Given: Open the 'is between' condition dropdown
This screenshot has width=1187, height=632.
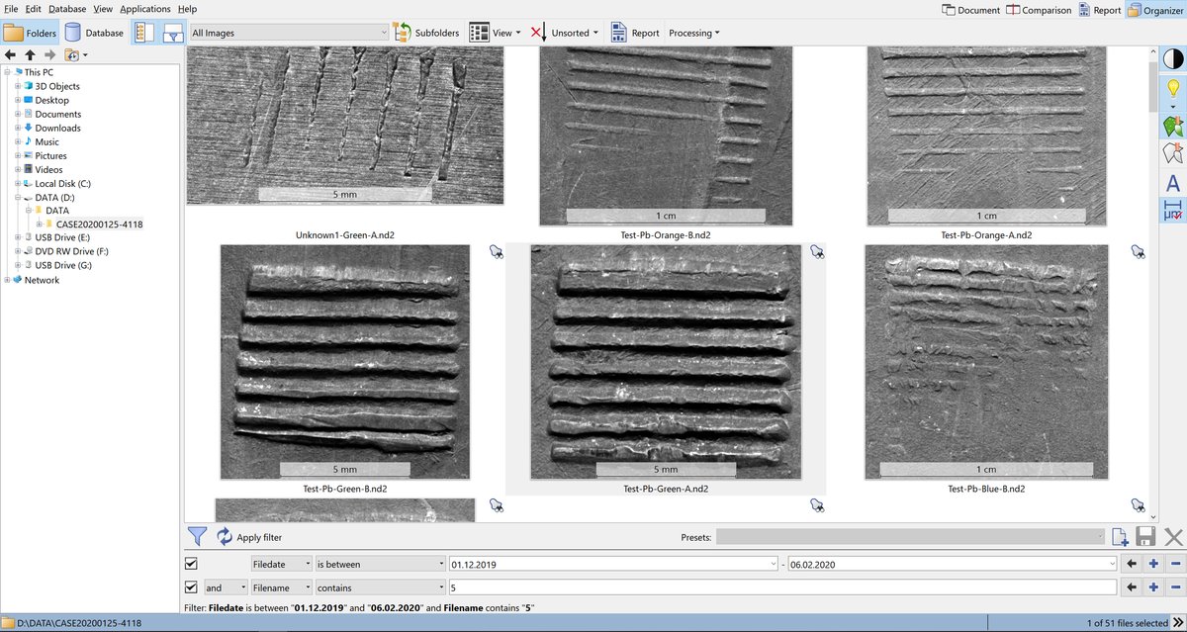Looking at the screenshot, I should pyautogui.click(x=380, y=564).
